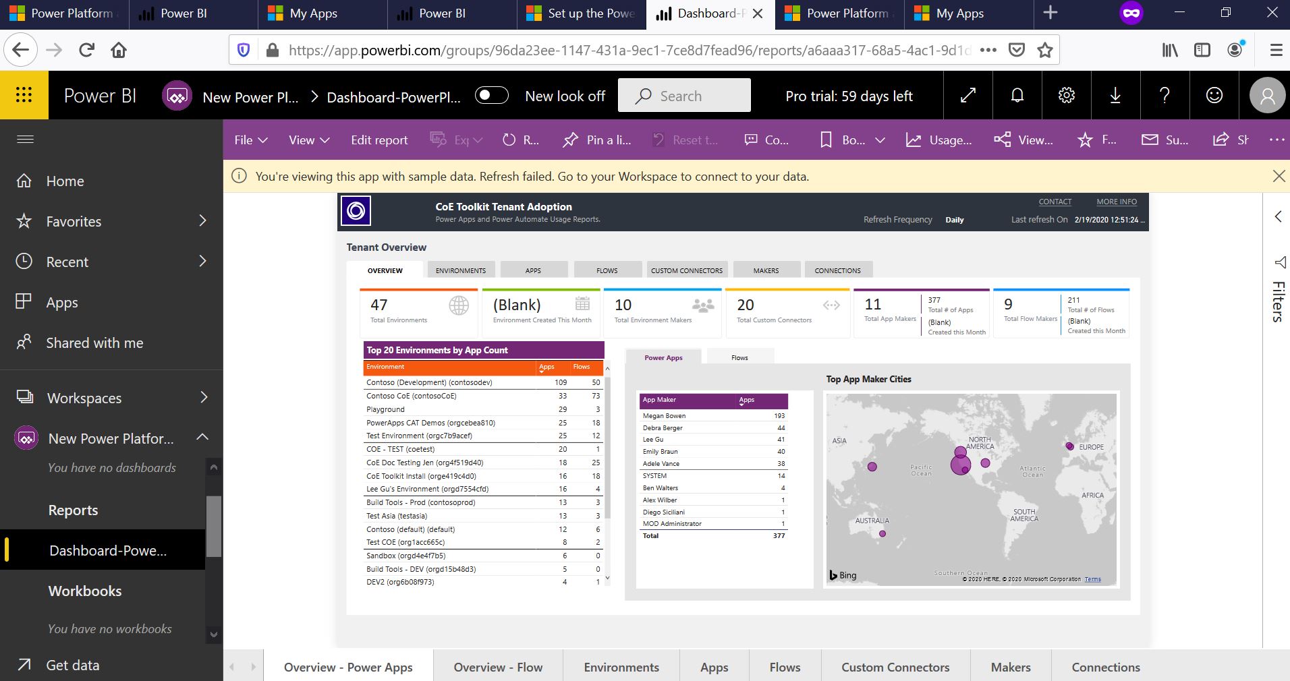Open the Power BI download center
The width and height of the screenshot is (1290, 681).
coord(1115,95)
